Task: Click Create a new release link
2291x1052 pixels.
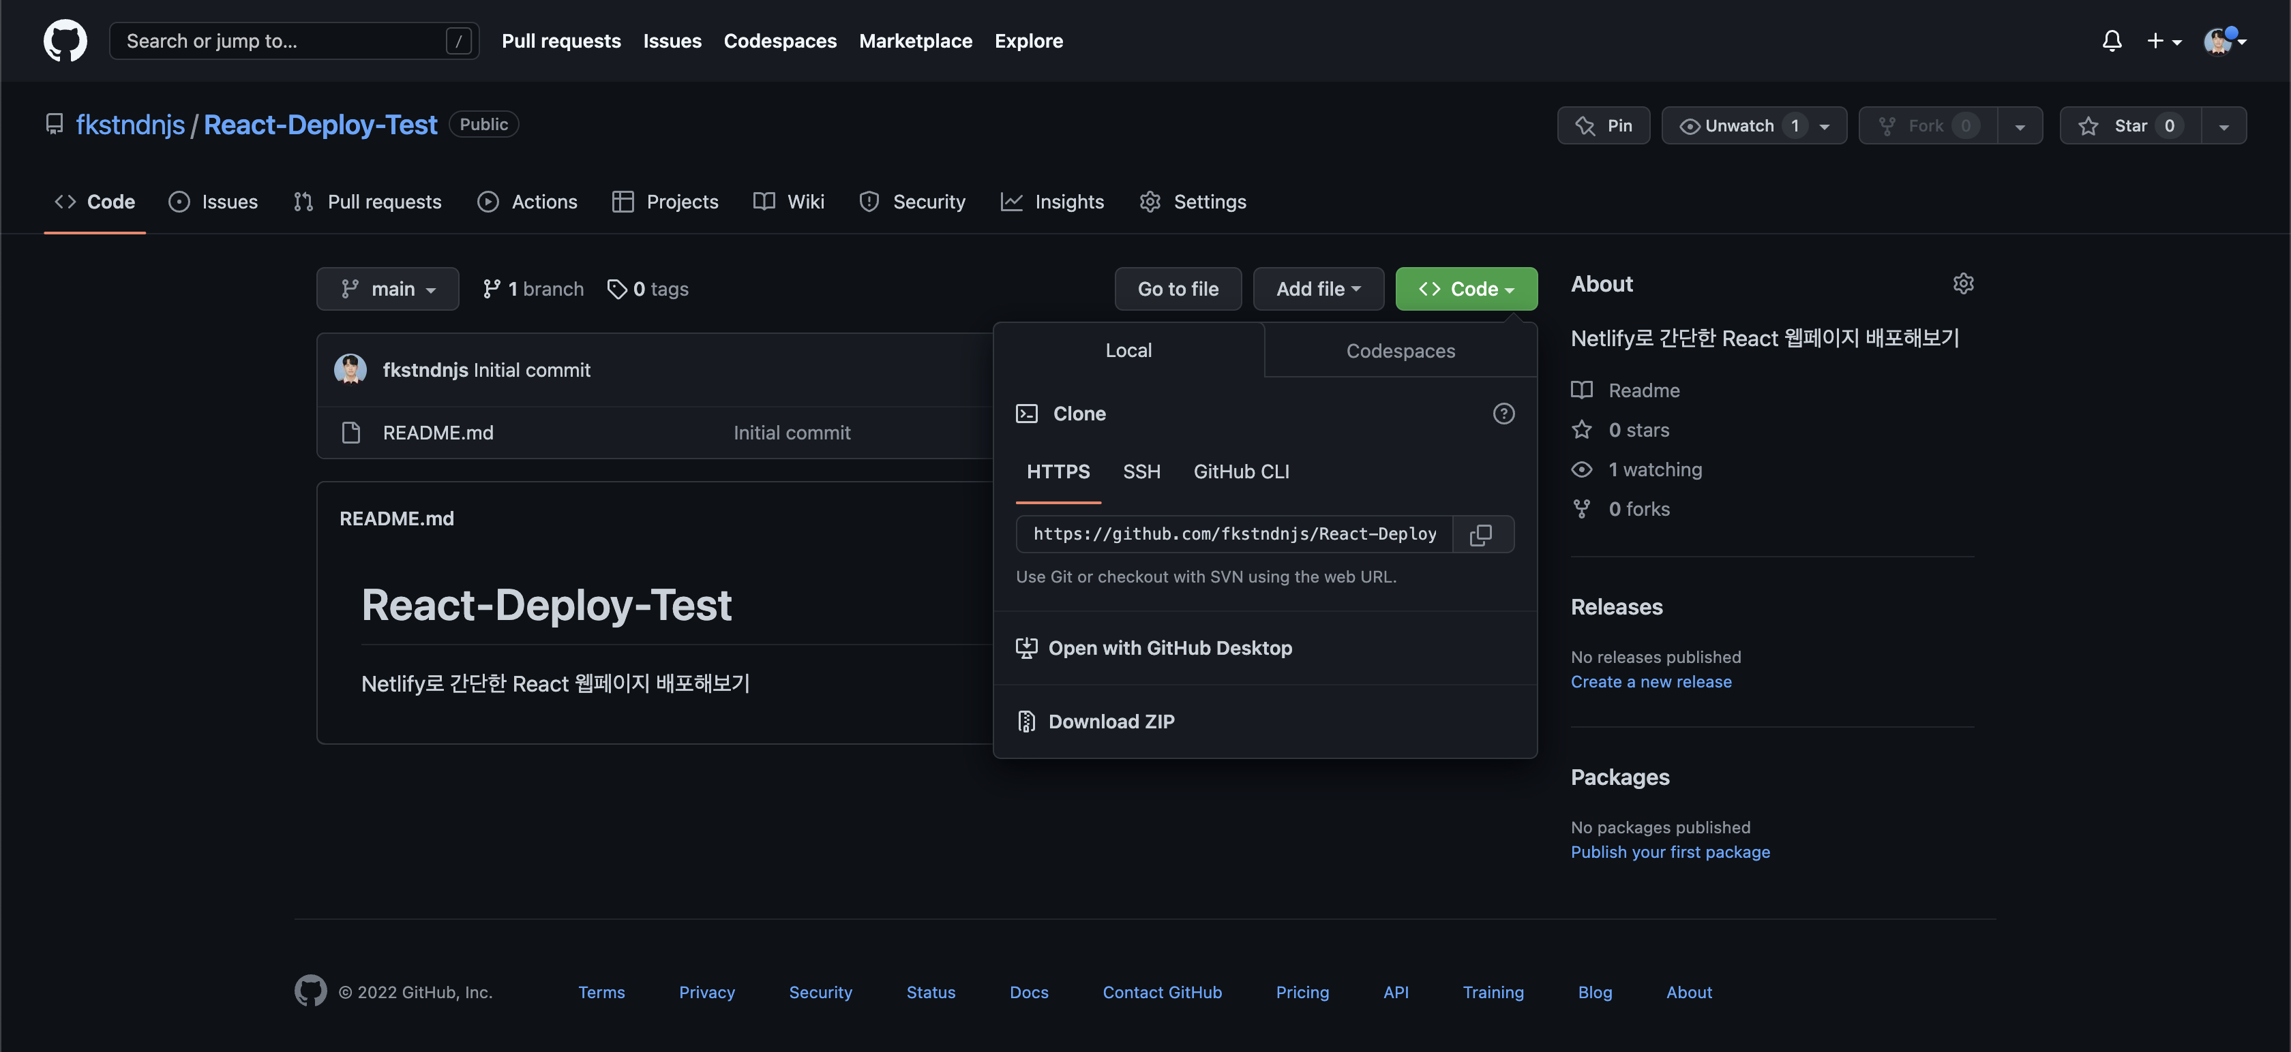Action: pos(1651,681)
